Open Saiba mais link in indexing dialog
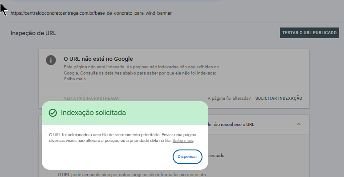The width and height of the screenshot is (344, 177). click(x=182, y=141)
